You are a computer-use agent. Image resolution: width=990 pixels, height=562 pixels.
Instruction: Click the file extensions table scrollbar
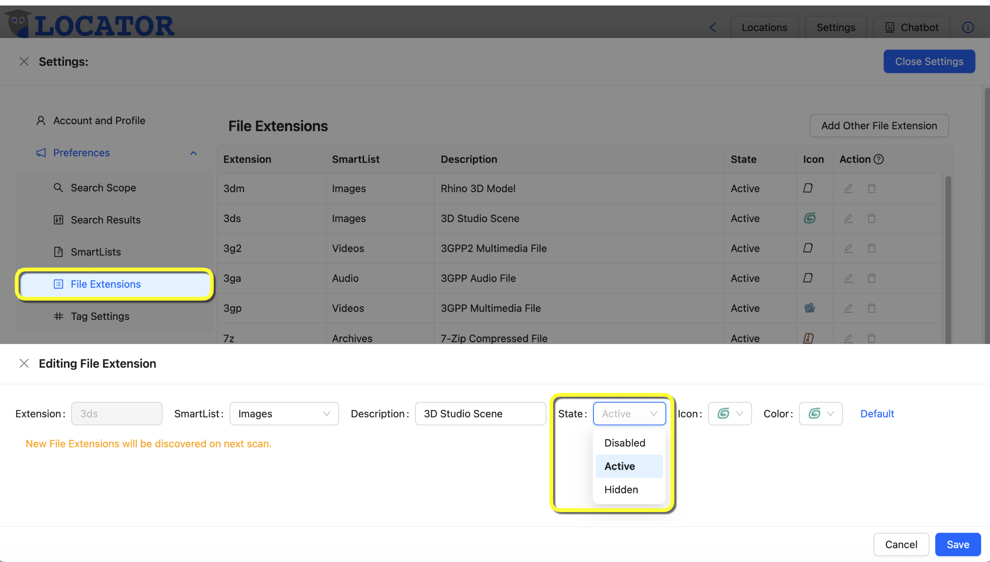coord(948,259)
